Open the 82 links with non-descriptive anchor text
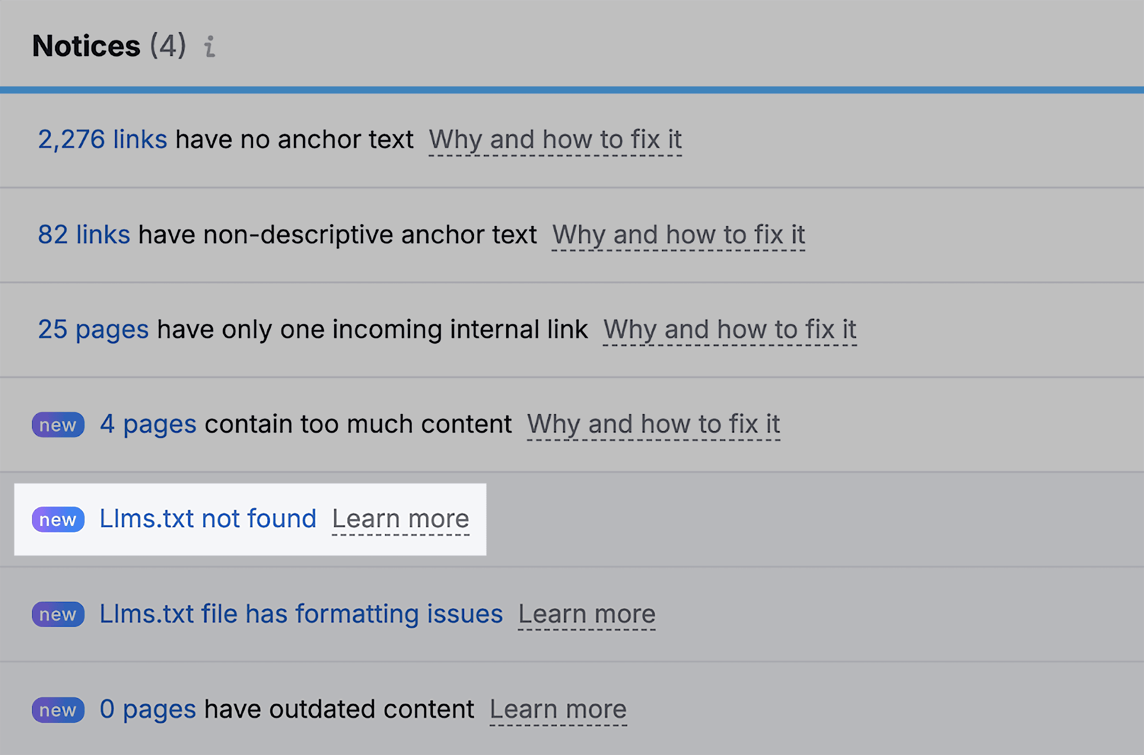Image resolution: width=1144 pixels, height=755 pixels. 83,235
